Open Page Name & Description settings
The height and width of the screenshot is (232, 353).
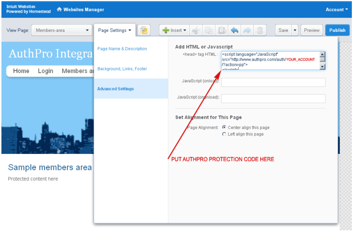(x=122, y=48)
